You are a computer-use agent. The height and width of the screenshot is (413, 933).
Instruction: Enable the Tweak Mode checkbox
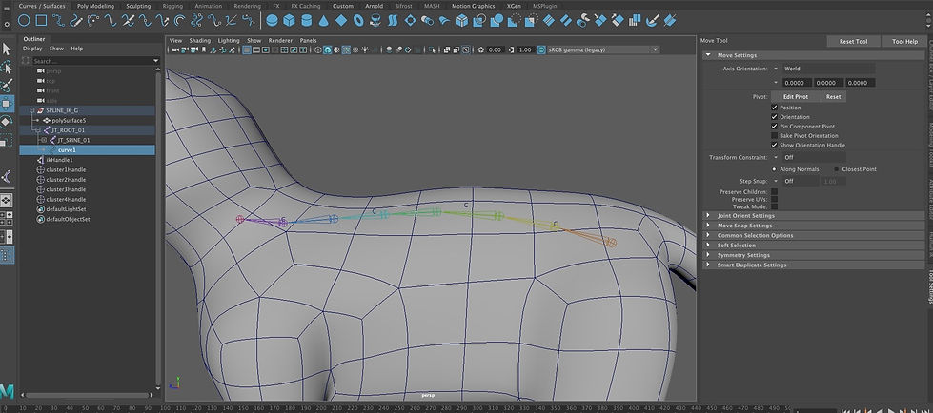click(x=774, y=206)
